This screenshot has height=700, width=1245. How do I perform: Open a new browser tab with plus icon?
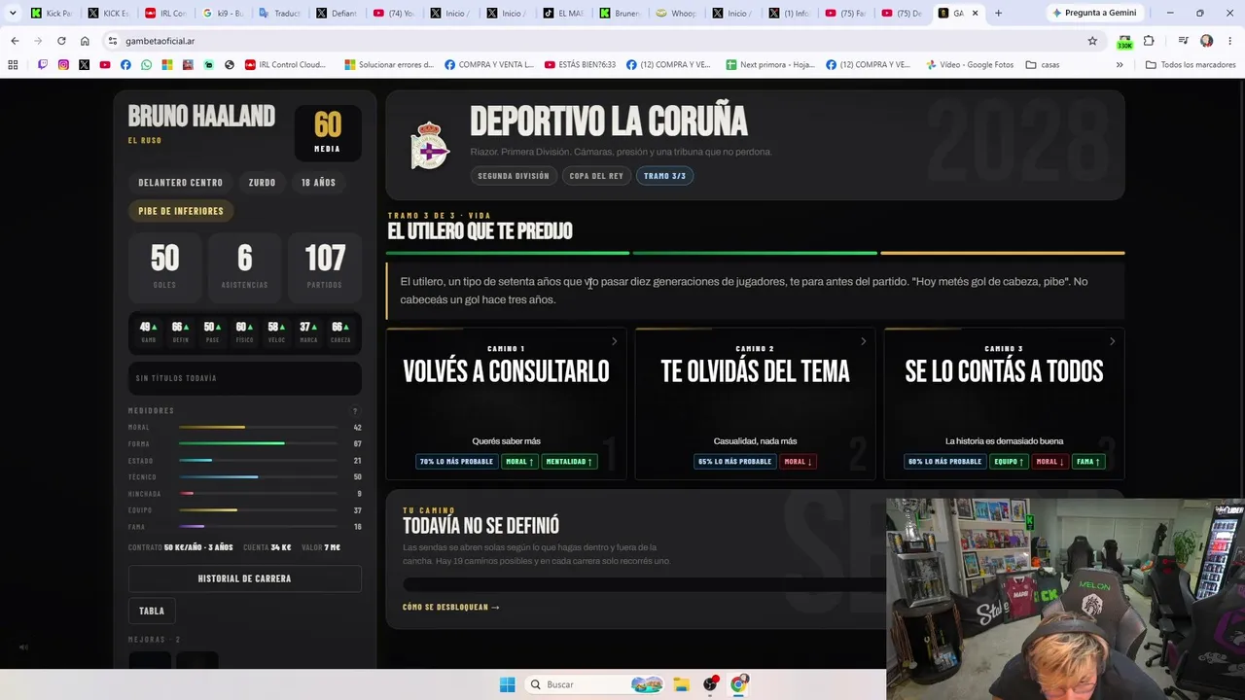[x=998, y=13]
